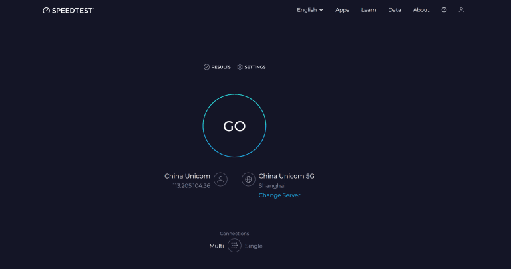Click the Shanghai server location text
The width and height of the screenshot is (511, 269).
pos(272,186)
